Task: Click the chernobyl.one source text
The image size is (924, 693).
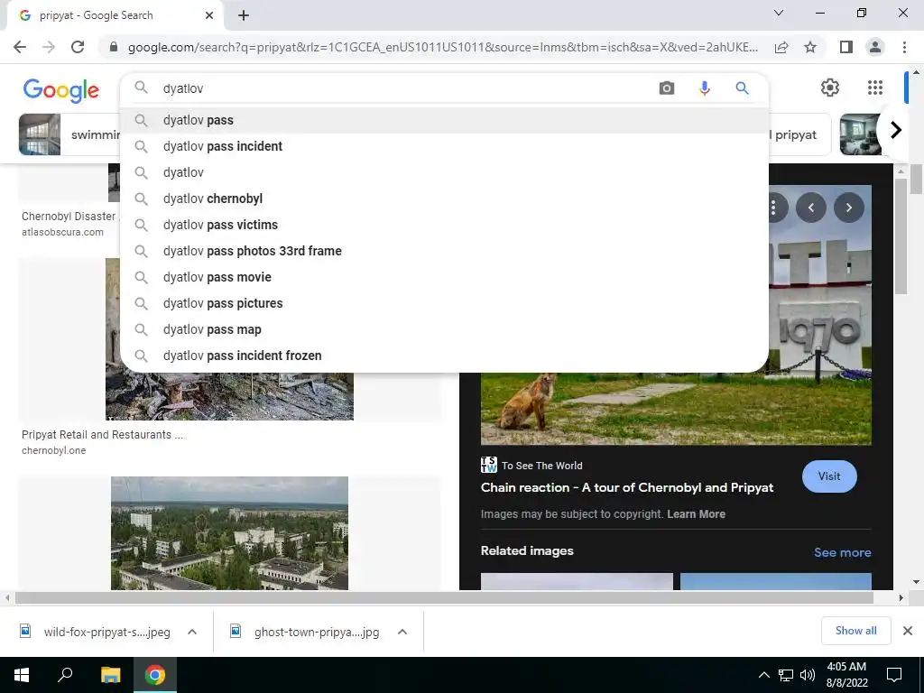Action: click(x=53, y=450)
